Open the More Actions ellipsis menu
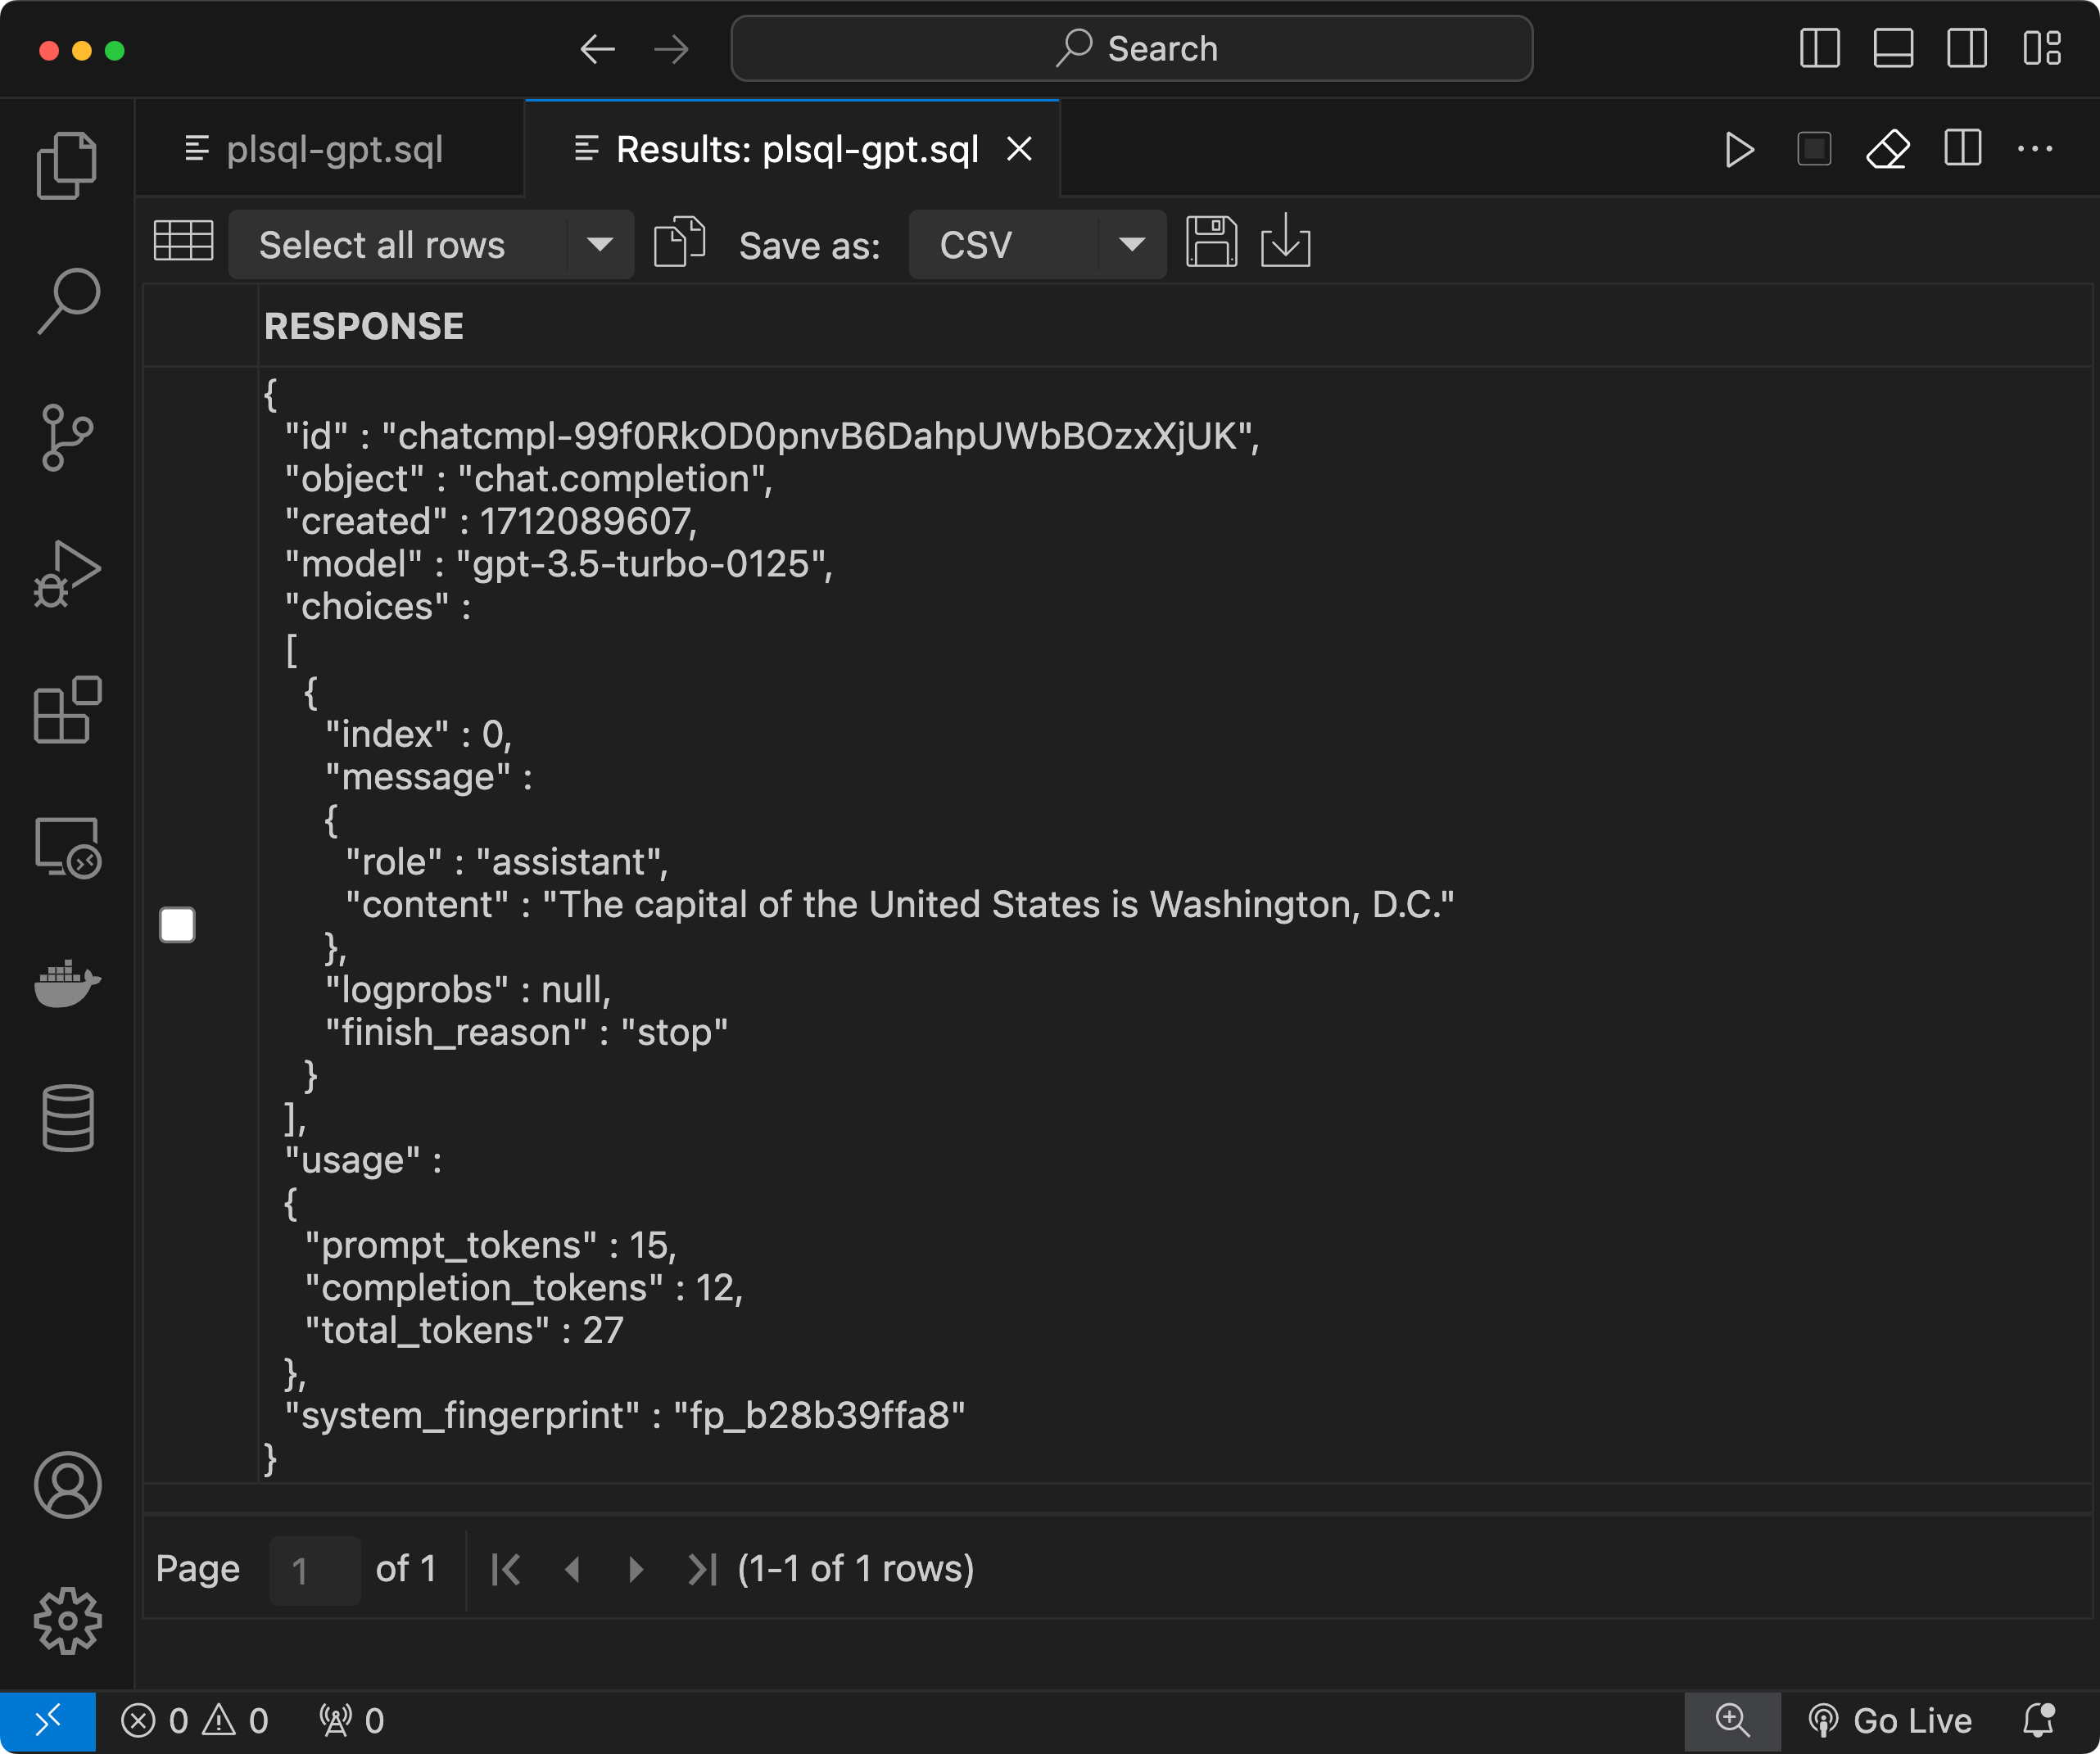Viewport: 2100px width, 1754px height. coord(2035,150)
